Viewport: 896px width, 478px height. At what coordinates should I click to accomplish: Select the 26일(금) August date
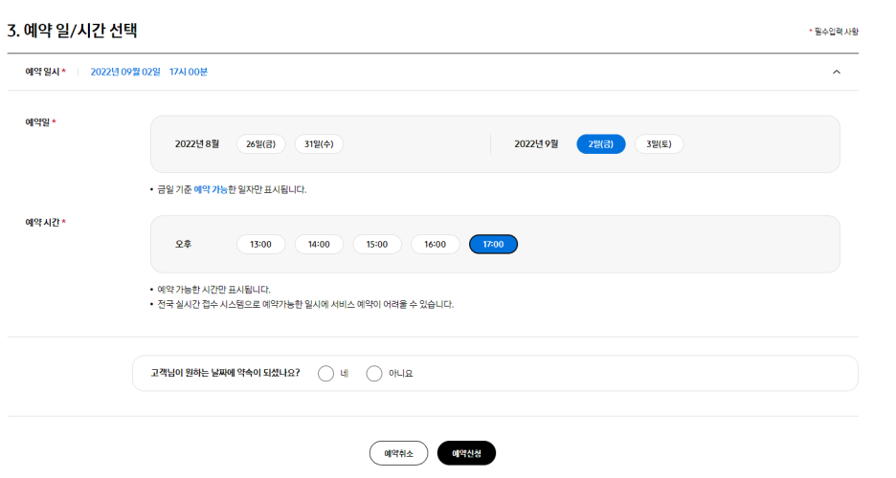(x=261, y=143)
